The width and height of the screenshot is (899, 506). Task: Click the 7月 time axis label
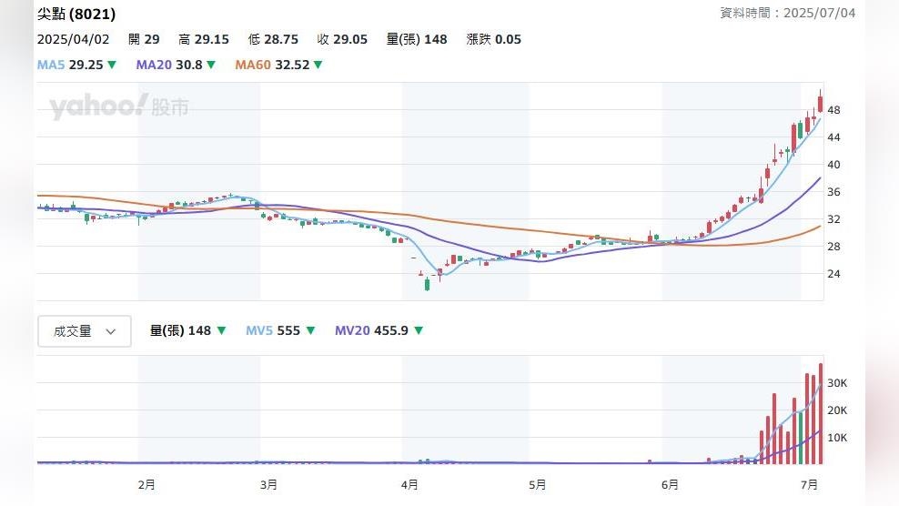[809, 485]
